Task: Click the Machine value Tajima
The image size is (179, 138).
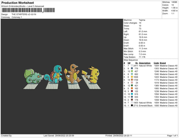Action: (x=142, y=20)
